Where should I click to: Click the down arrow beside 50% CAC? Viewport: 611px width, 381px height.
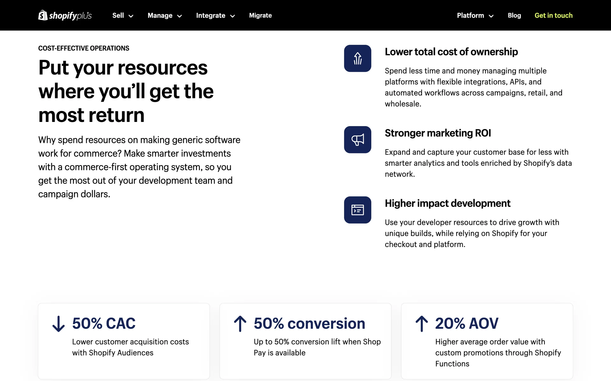[59, 324]
